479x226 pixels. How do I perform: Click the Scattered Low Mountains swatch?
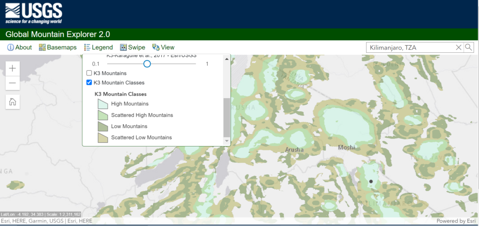pyautogui.click(x=102, y=138)
